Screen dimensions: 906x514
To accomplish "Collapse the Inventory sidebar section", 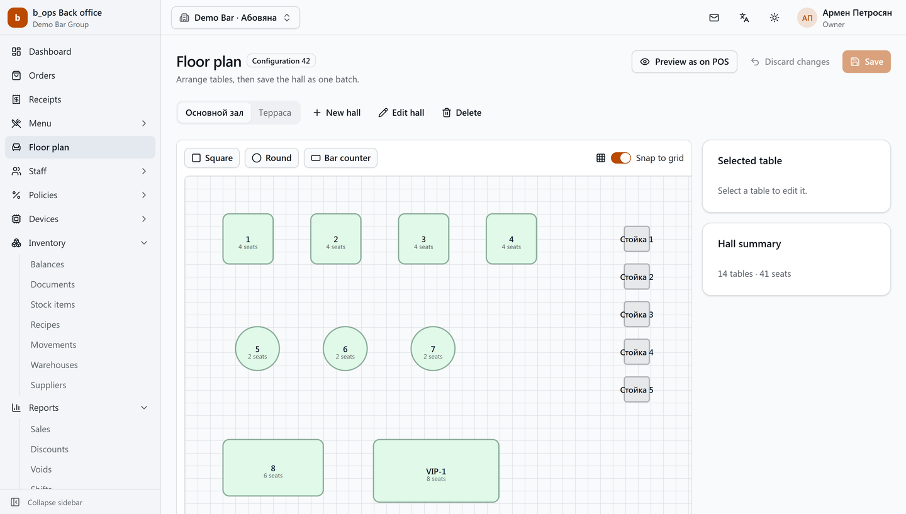I will pos(80,243).
